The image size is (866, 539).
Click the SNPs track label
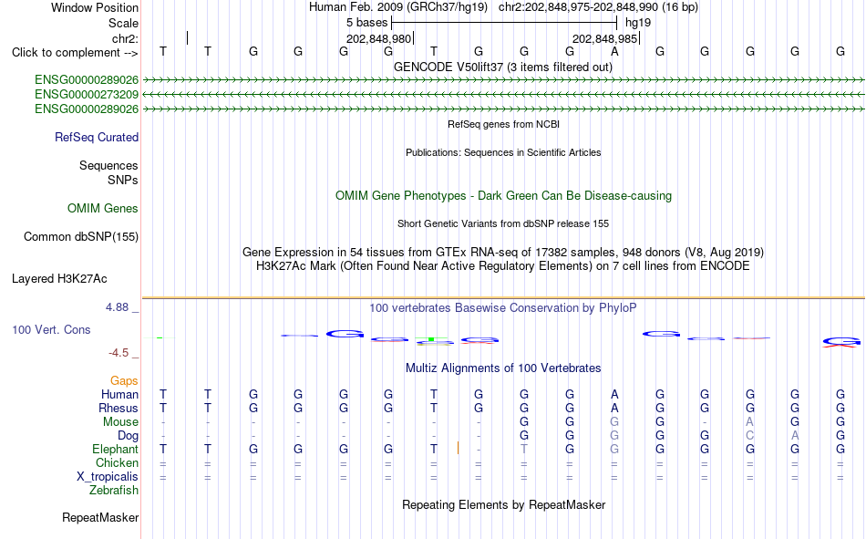coord(123,180)
